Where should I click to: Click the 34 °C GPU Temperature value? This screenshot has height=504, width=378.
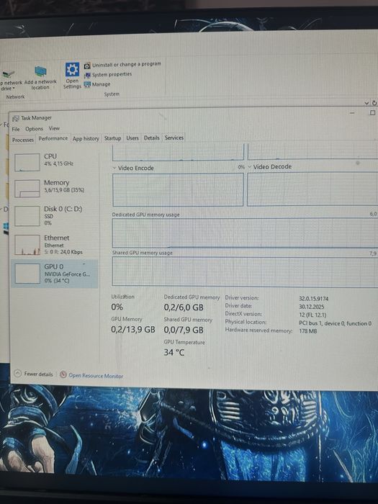(174, 353)
